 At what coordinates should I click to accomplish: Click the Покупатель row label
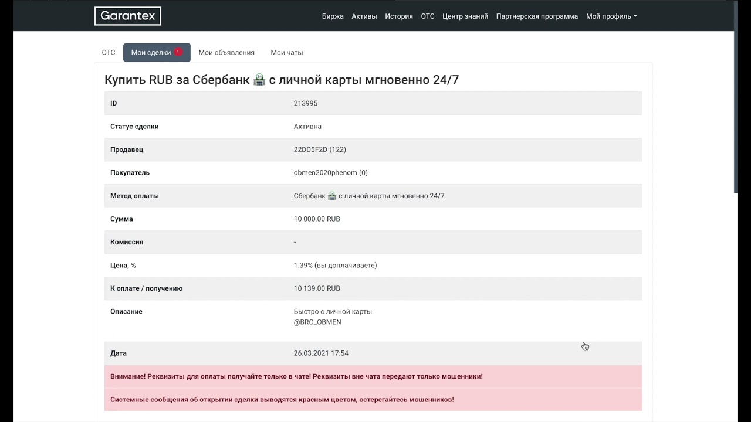coord(130,172)
